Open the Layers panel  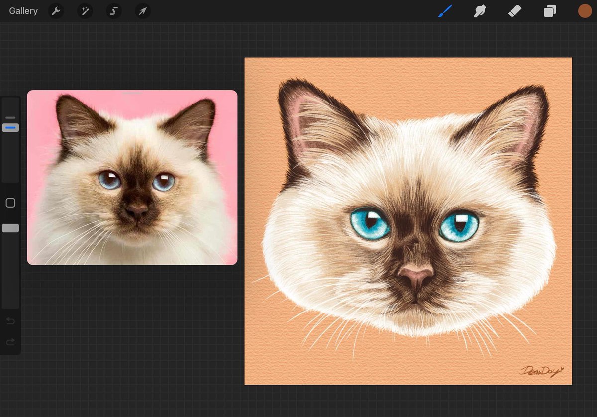[x=550, y=11]
